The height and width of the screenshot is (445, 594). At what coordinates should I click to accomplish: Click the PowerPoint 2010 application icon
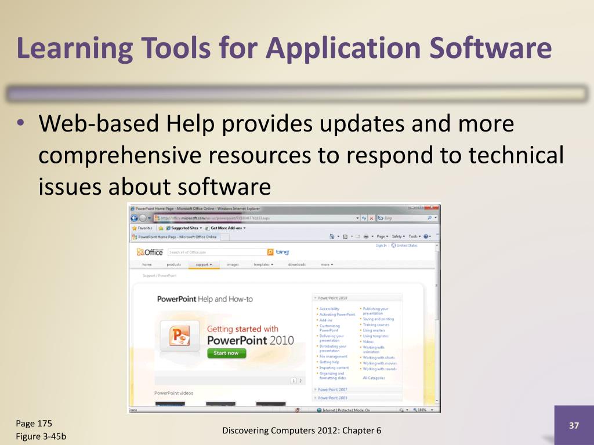(x=180, y=335)
